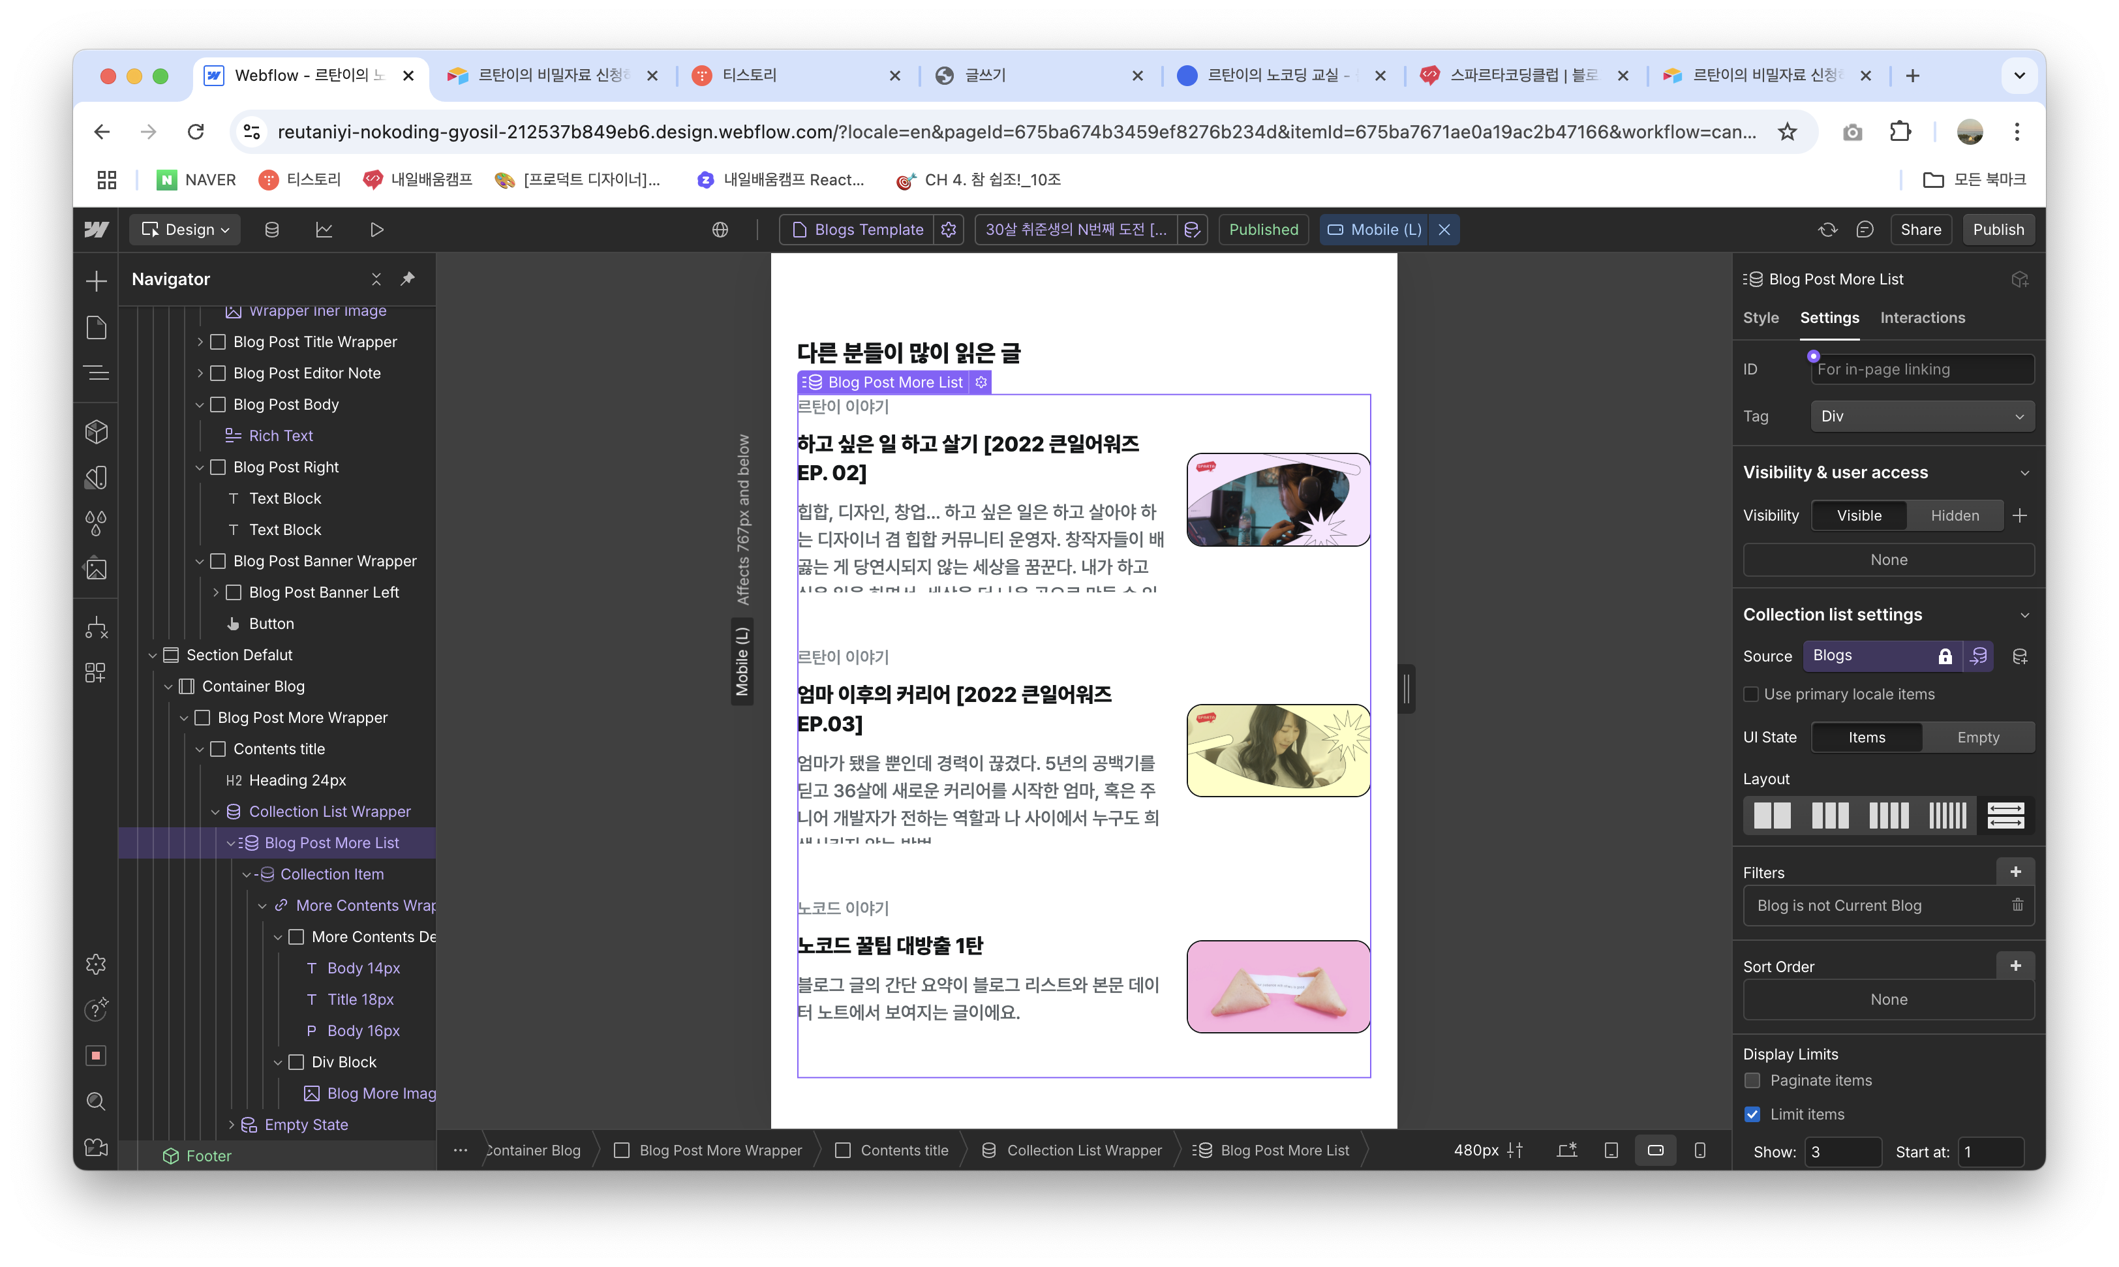Collapse Section Default in Navigator
Screen dimensions: 2119x1267
pyautogui.click(x=153, y=655)
